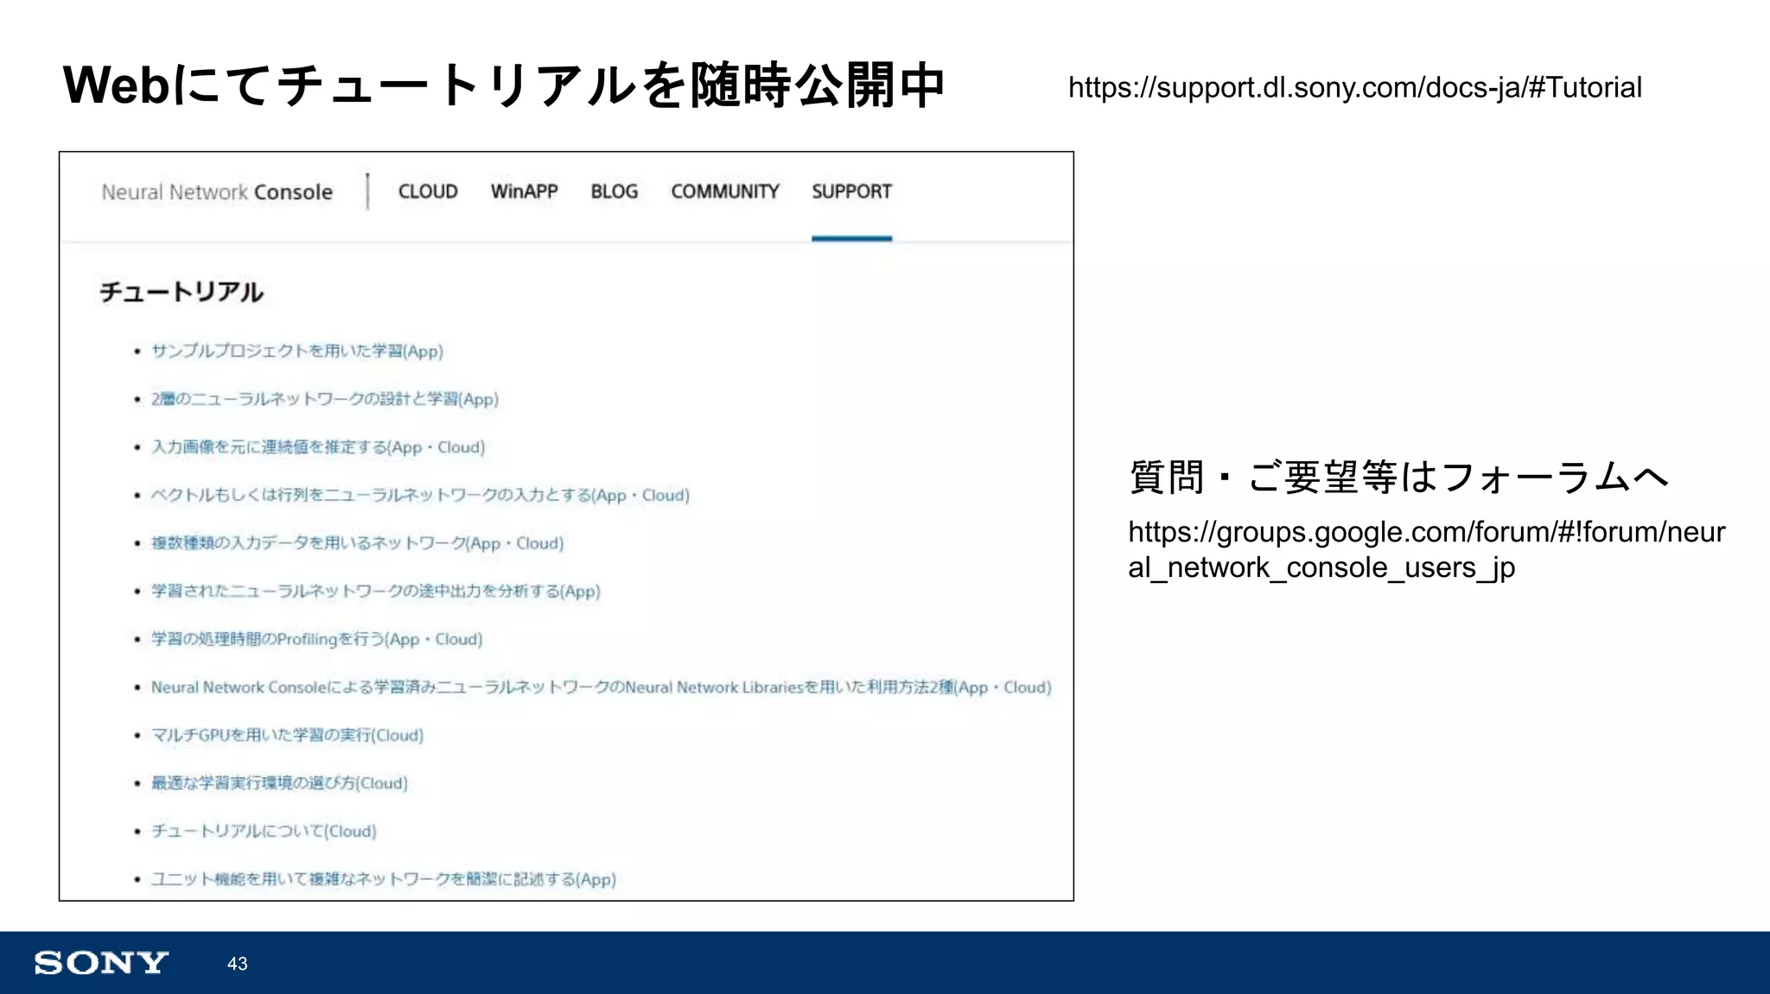Viewport: 1770px width, 994px height.
Task: Open the CLOUD menu item
Action: point(428,192)
